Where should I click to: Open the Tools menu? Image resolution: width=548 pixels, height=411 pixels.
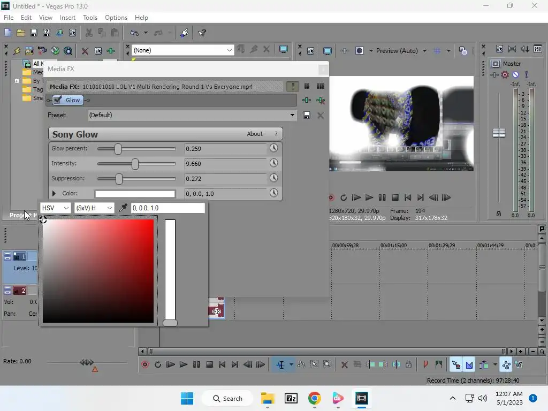(90, 18)
